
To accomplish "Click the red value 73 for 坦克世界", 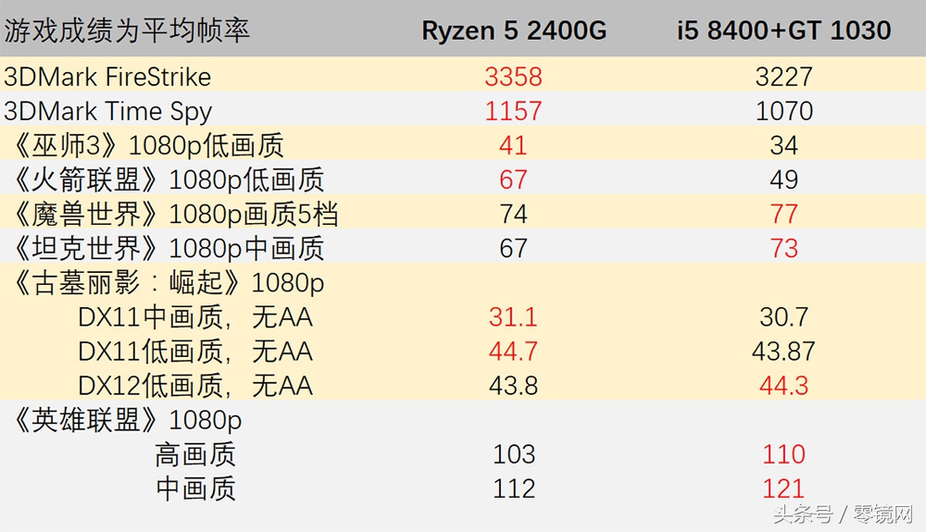I will click(x=783, y=248).
